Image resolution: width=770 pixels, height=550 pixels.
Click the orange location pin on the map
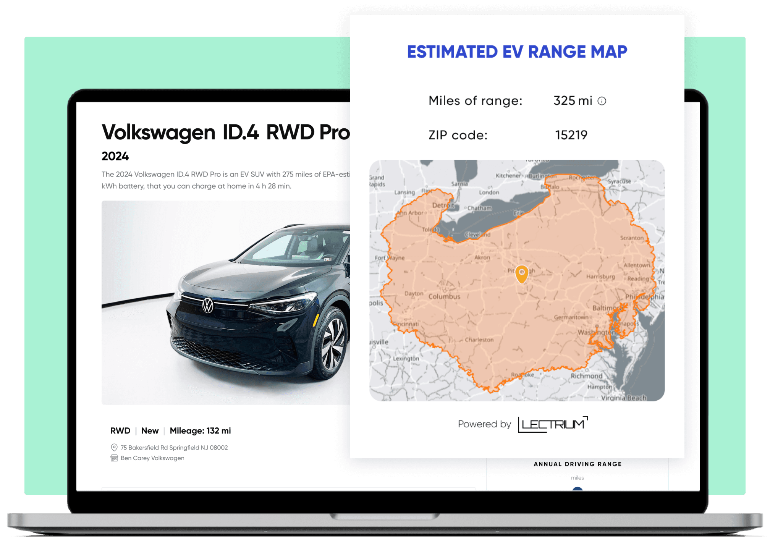(521, 274)
